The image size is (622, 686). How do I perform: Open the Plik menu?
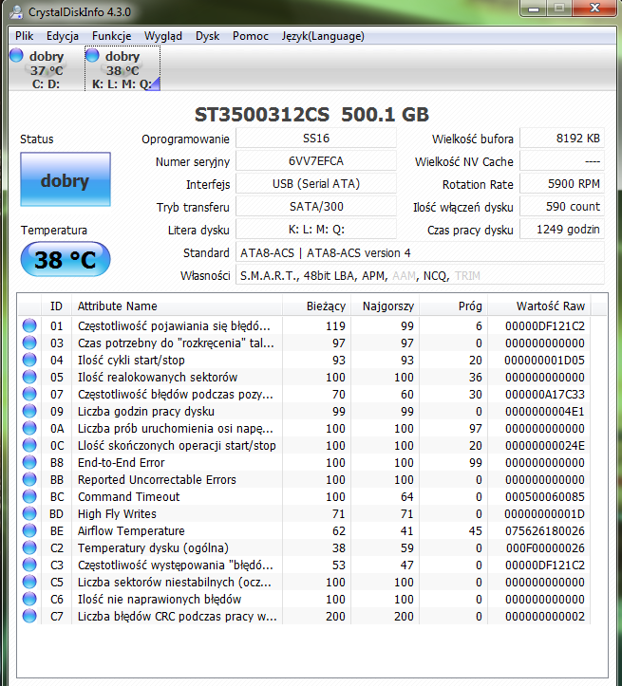coord(25,36)
